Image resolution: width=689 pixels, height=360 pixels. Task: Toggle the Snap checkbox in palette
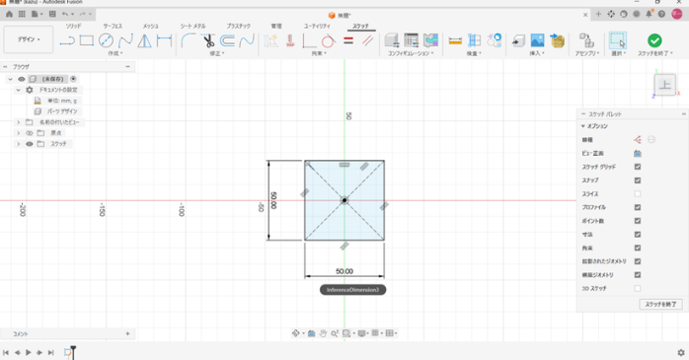tap(638, 180)
